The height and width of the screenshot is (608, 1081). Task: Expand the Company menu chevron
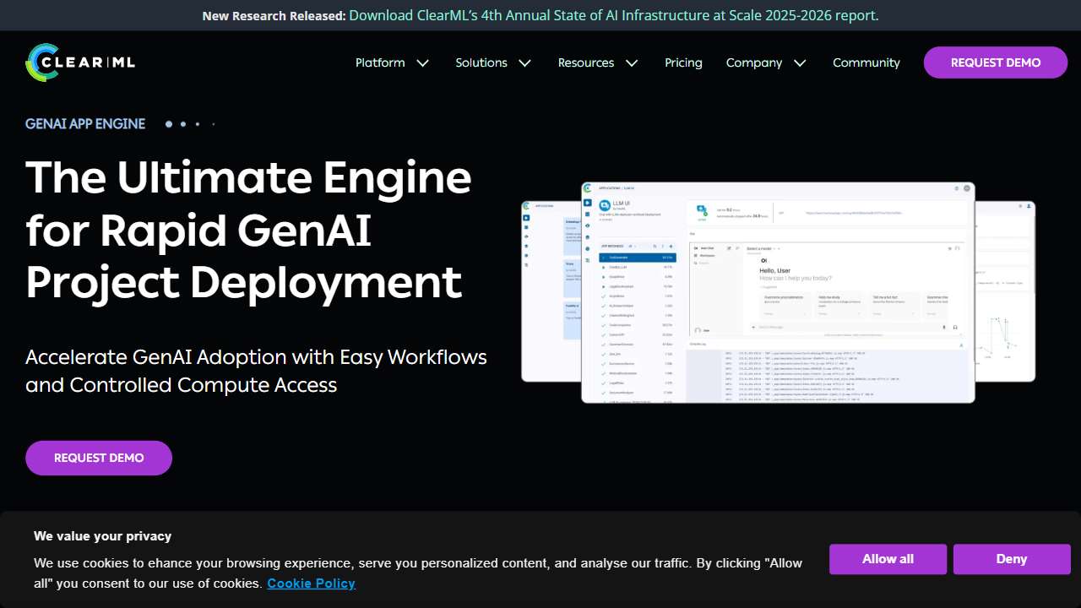pos(800,63)
